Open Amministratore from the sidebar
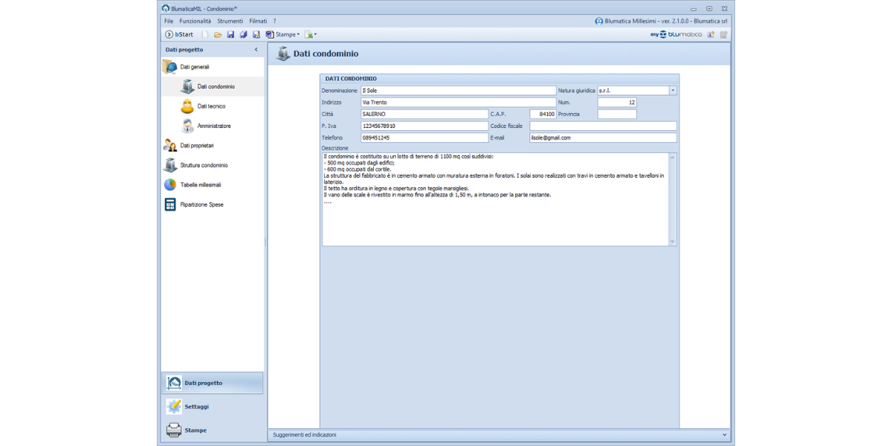Viewport: 892px width, 446px height. pyautogui.click(x=213, y=126)
